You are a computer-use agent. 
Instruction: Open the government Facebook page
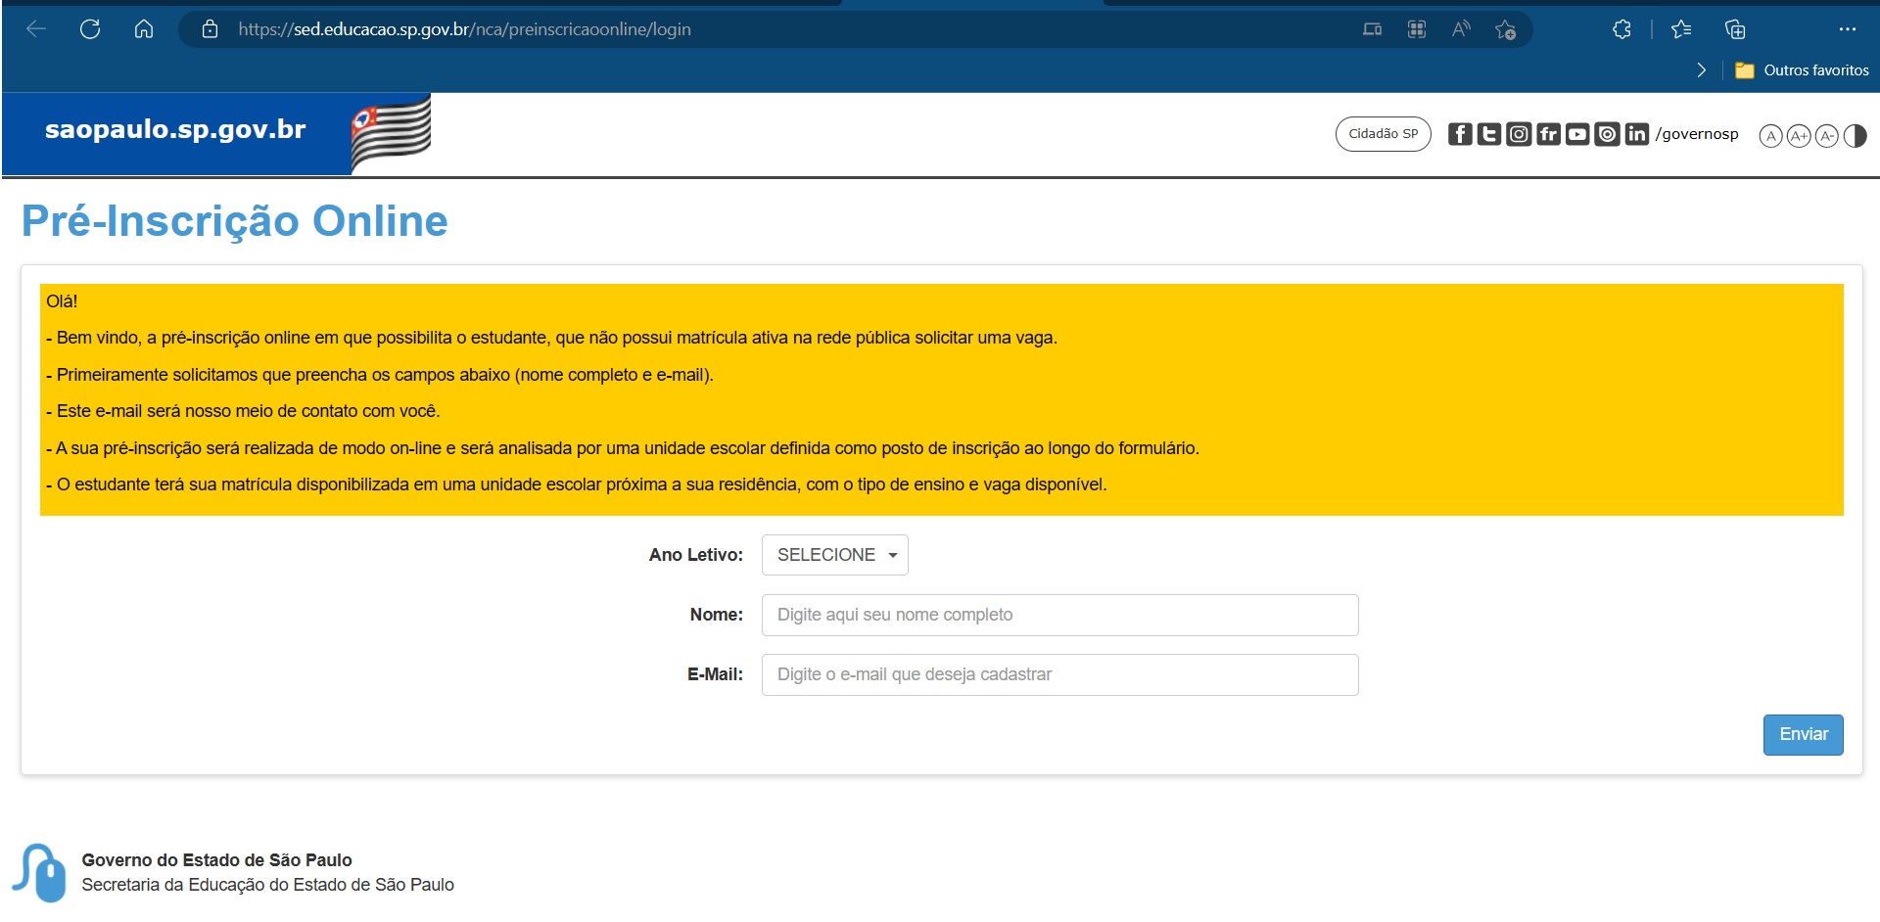point(1460,134)
